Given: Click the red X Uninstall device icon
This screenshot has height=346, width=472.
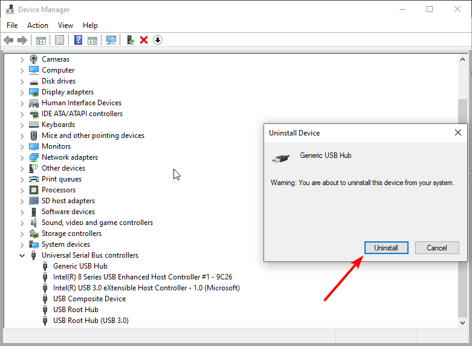Looking at the screenshot, I should (x=144, y=40).
